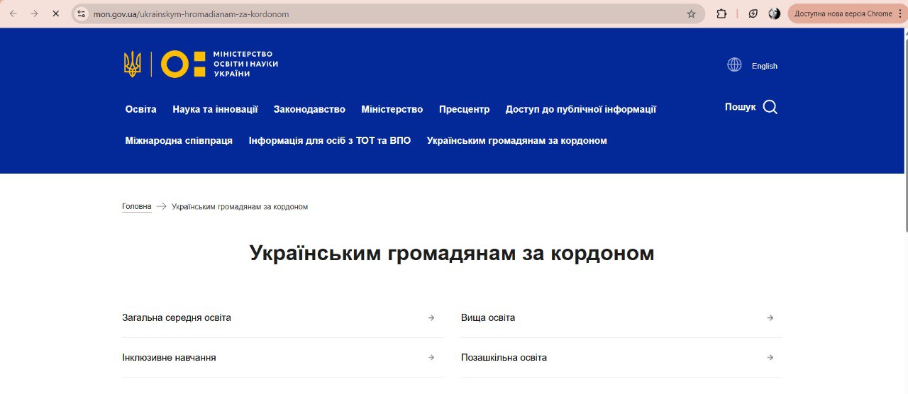The height and width of the screenshot is (394, 908).
Task: Bookmark this page with star icon
Action: 691,13
